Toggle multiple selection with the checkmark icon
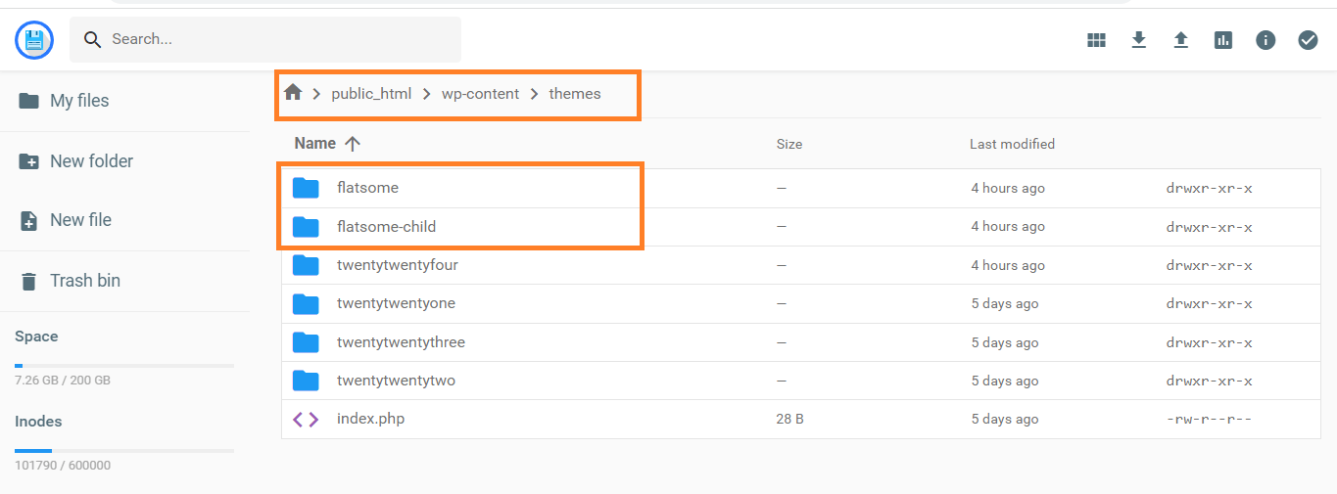The height and width of the screenshot is (494, 1337). tap(1308, 40)
